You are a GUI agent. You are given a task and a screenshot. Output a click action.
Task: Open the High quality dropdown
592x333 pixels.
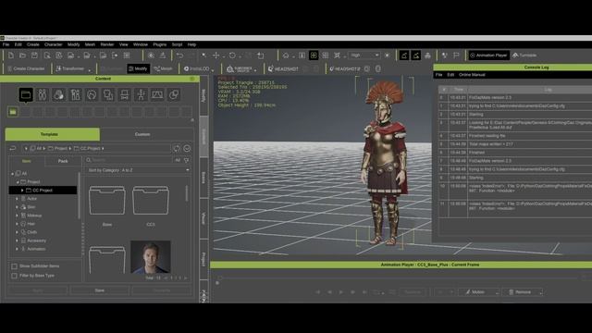[x=364, y=55]
